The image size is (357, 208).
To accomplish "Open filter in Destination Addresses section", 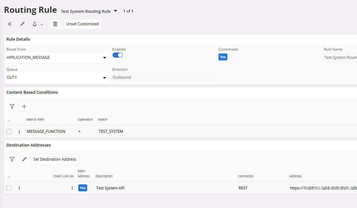I will (x=12, y=159).
